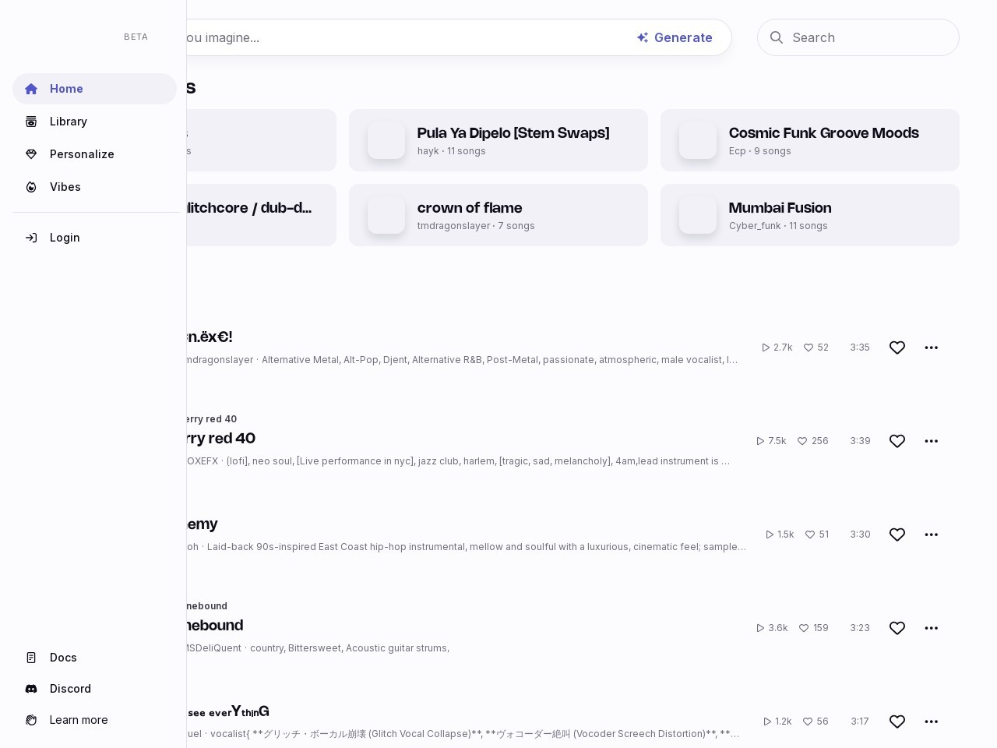The image size is (997, 748).
Task: Open the Cosmic Funk Groove Moods playlist
Action: 823,133
